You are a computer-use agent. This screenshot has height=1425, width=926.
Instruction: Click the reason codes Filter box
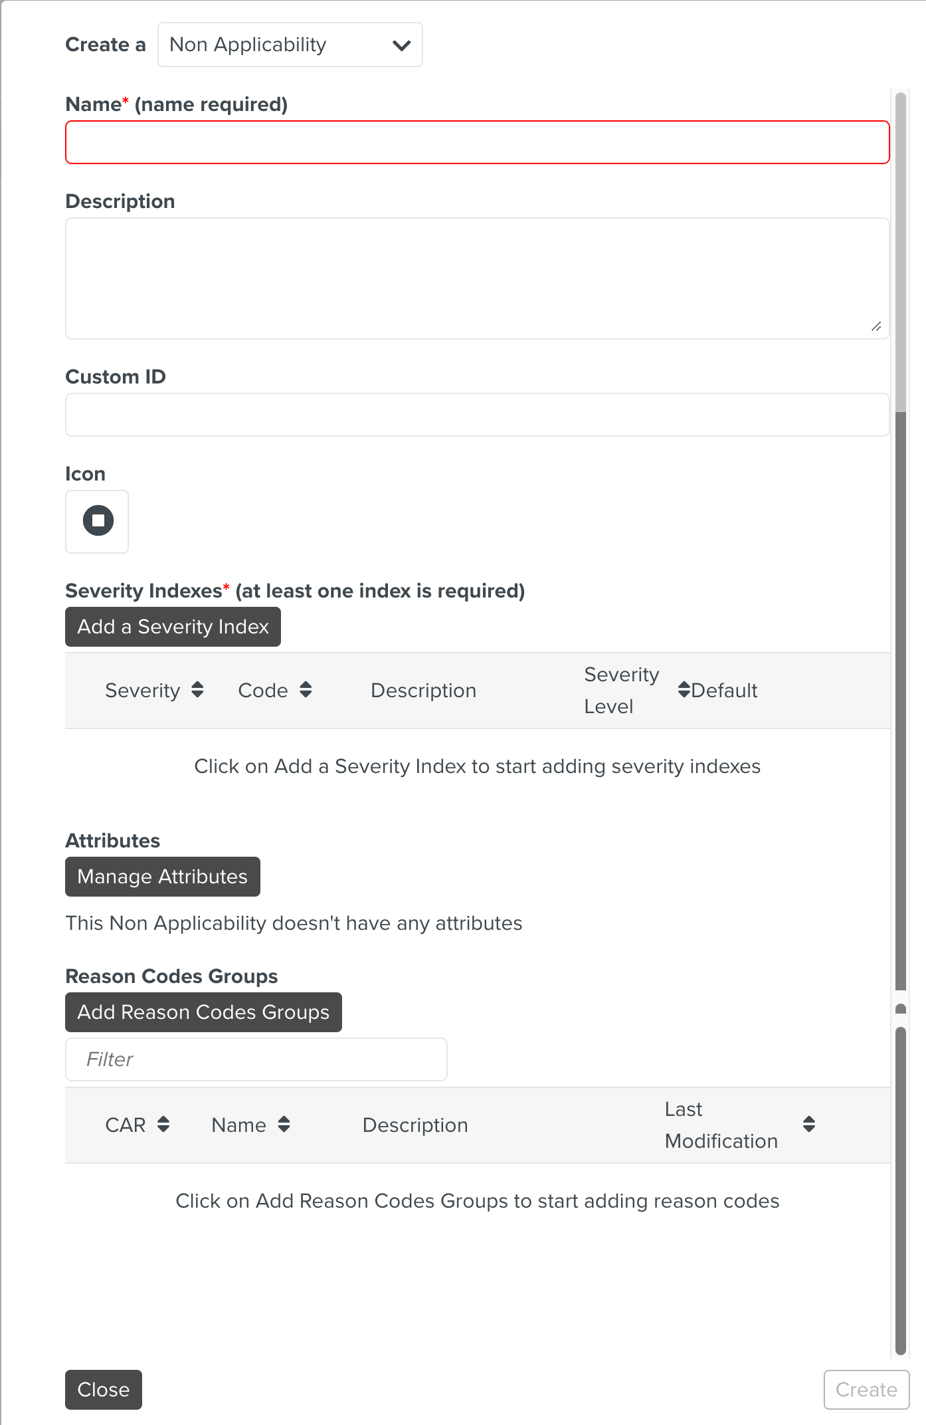[256, 1059]
